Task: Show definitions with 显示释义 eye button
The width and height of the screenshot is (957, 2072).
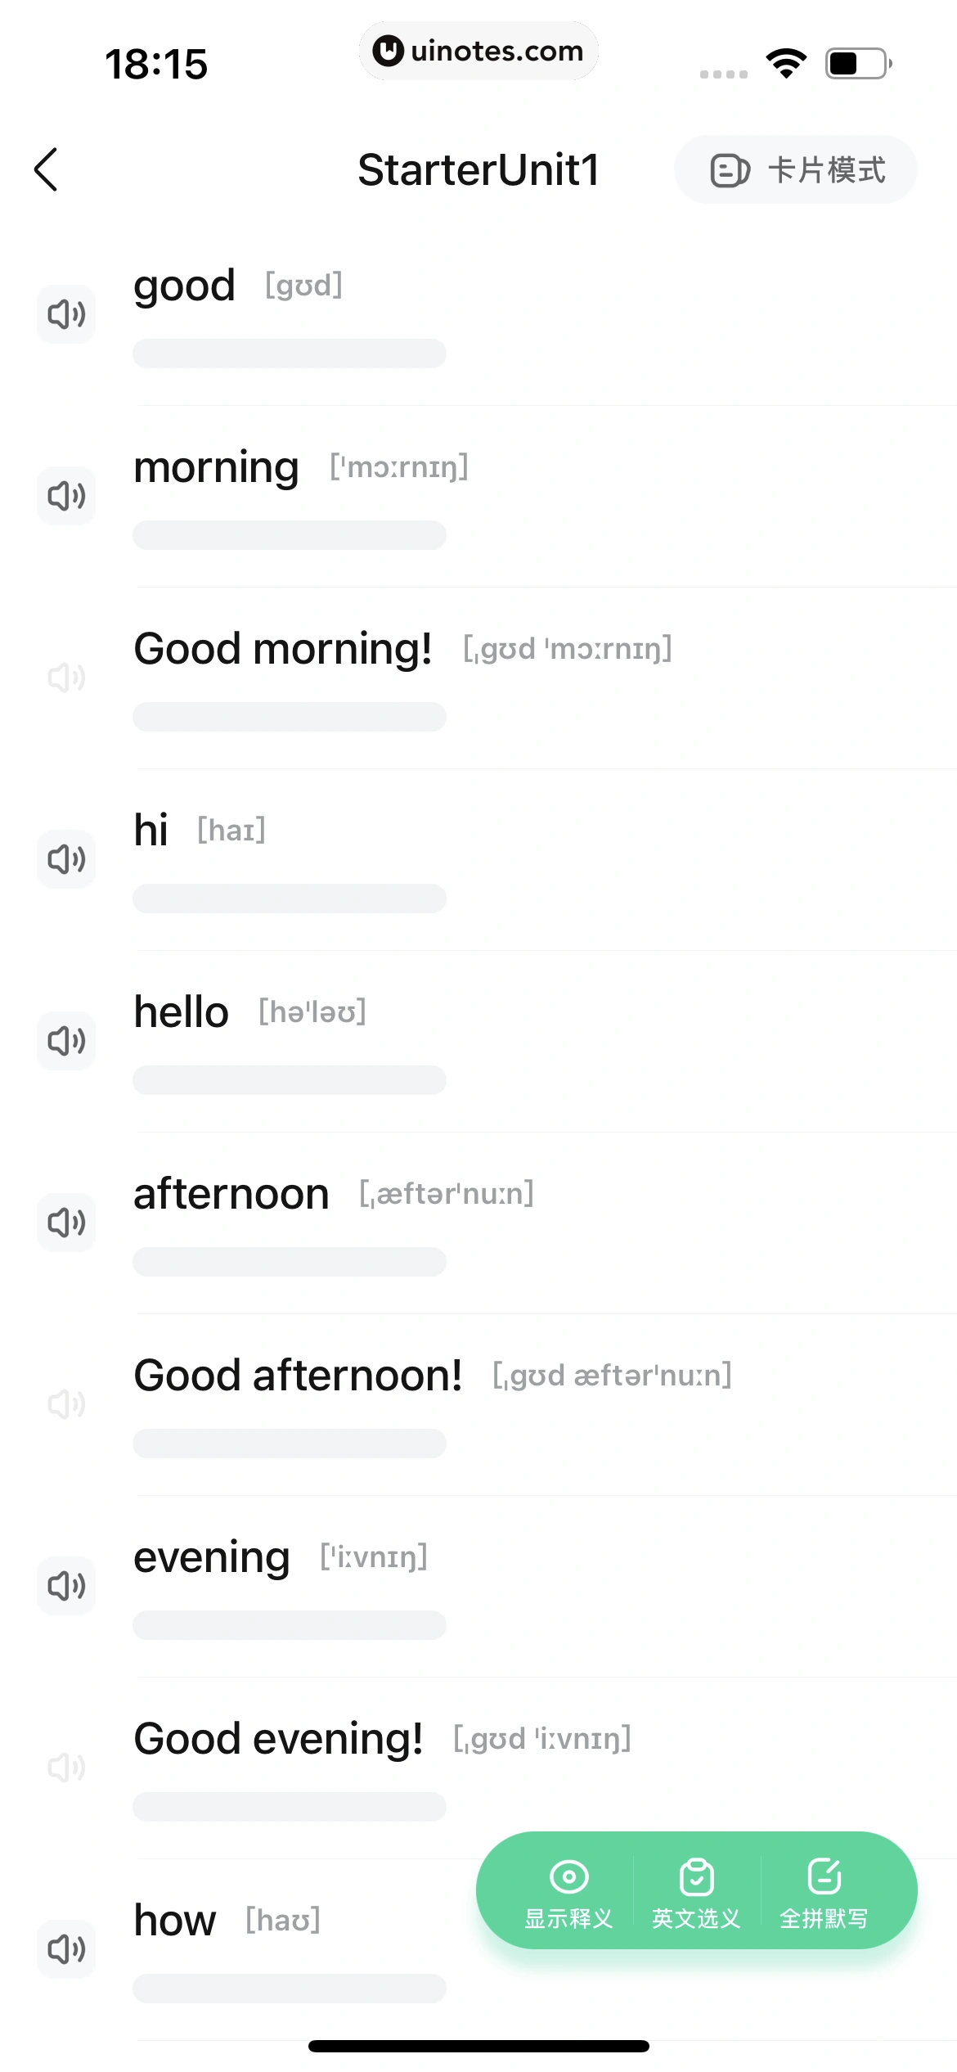Action: click(x=568, y=1892)
